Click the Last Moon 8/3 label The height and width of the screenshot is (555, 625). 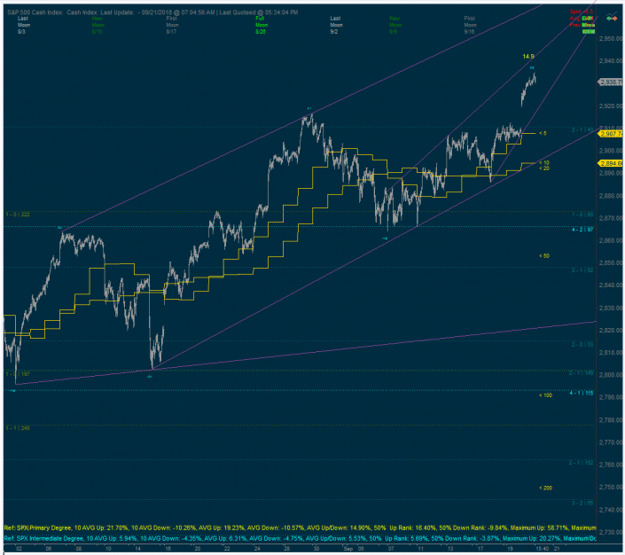pyautogui.click(x=23, y=25)
